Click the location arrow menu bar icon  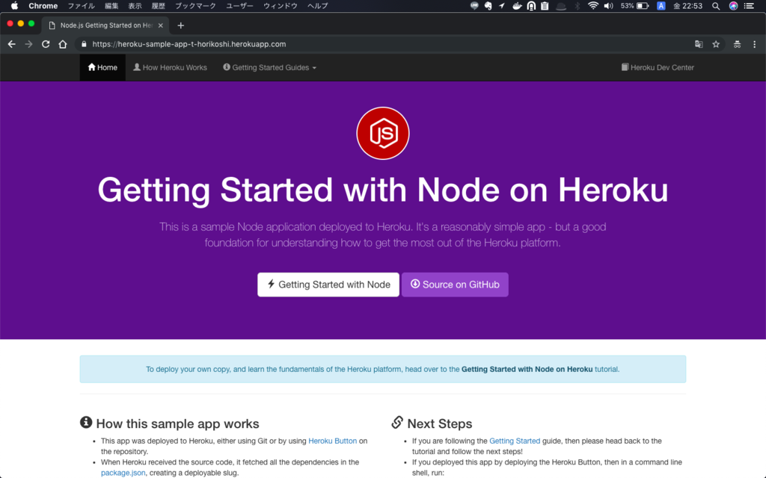502,6
